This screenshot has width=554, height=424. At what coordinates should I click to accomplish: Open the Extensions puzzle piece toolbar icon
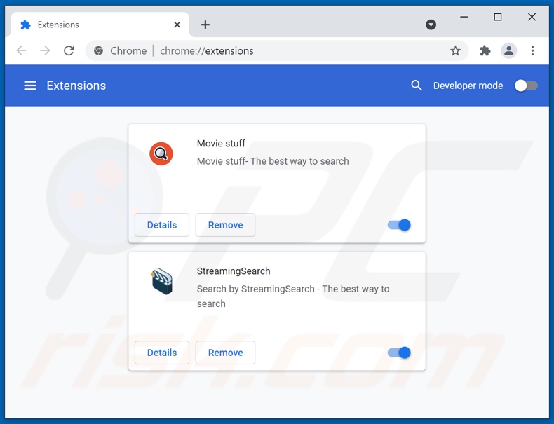click(485, 50)
